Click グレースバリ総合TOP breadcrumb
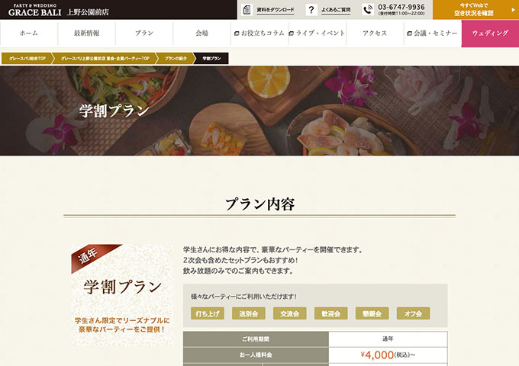Viewport: 519px width, 366px height. [27, 58]
